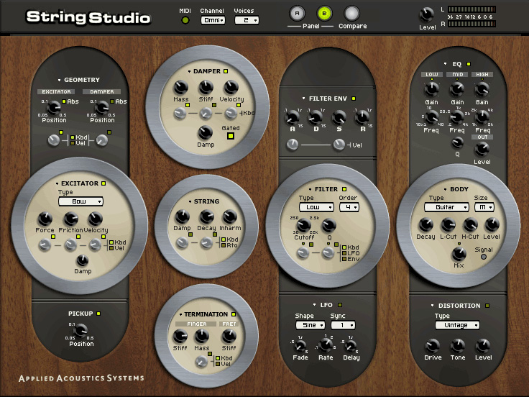Click the MIDI indicator light
The height and width of the screenshot is (397, 529).
(x=185, y=20)
